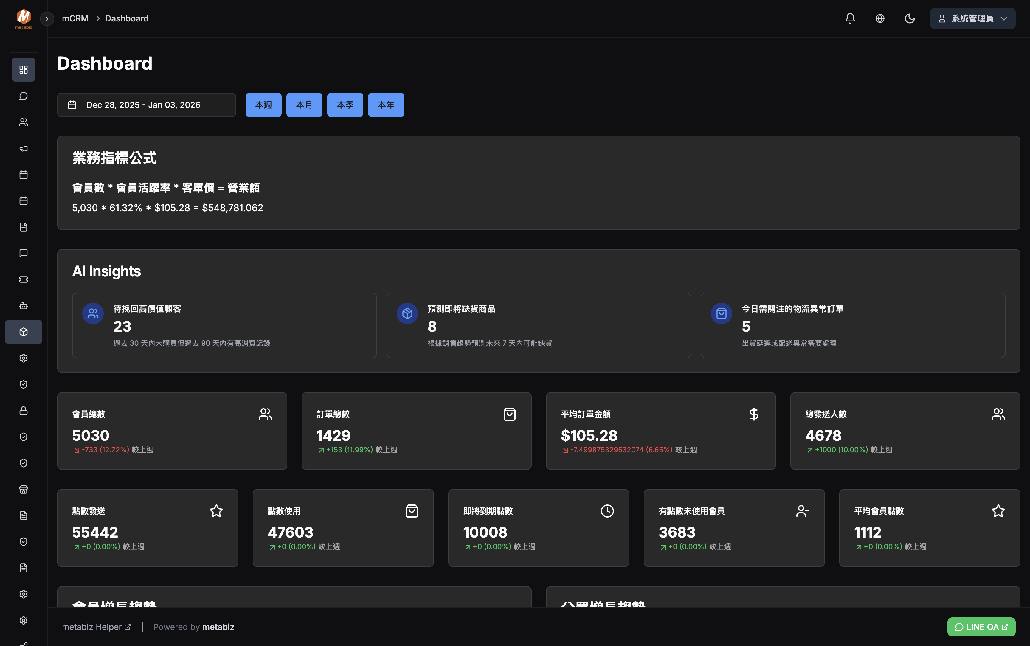Click the mCRM breadcrumb
Screen dimensions: 1030x646
coord(75,18)
